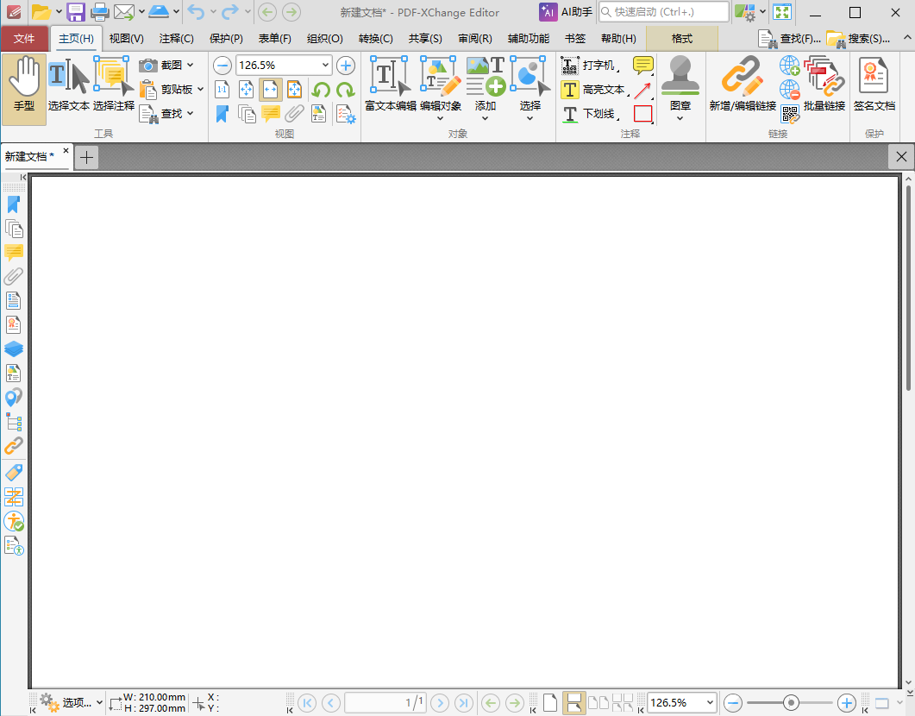
Task: Click the 快速启动 quick launch search box
Action: pos(663,12)
